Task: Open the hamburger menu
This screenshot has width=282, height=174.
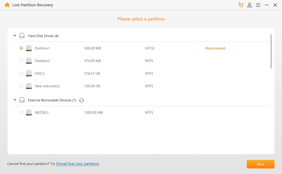Action: [258, 5]
